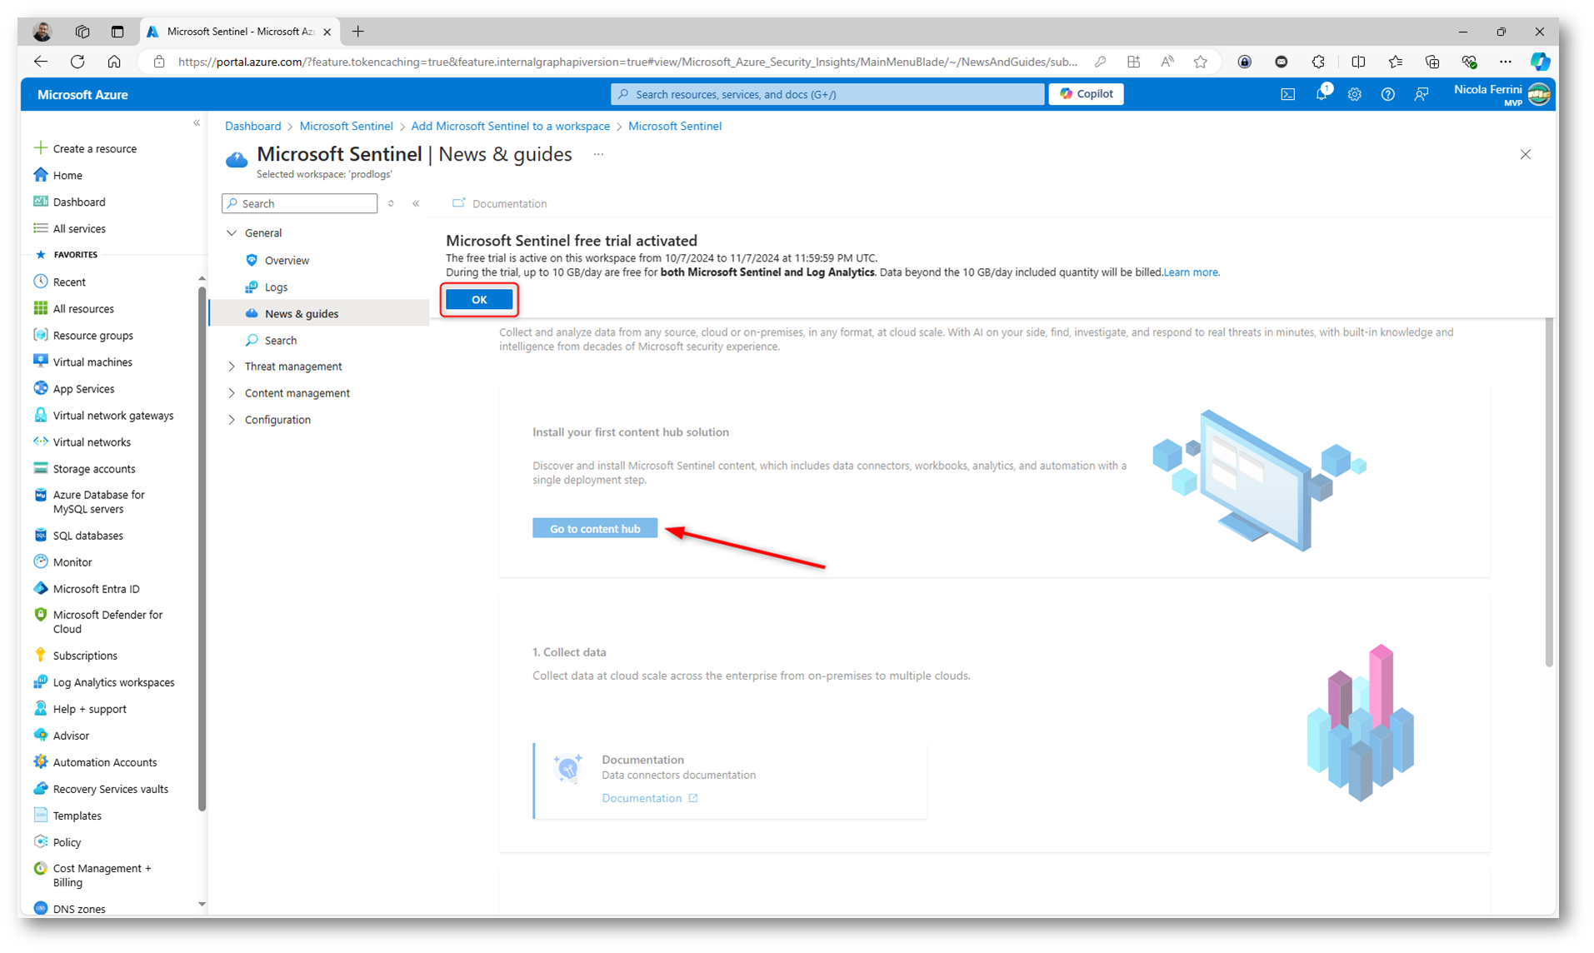Select News & guides menu item

(x=302, y=314)
